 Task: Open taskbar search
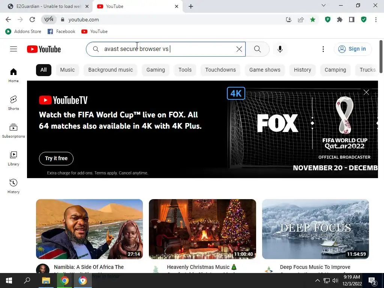point(27,280)
